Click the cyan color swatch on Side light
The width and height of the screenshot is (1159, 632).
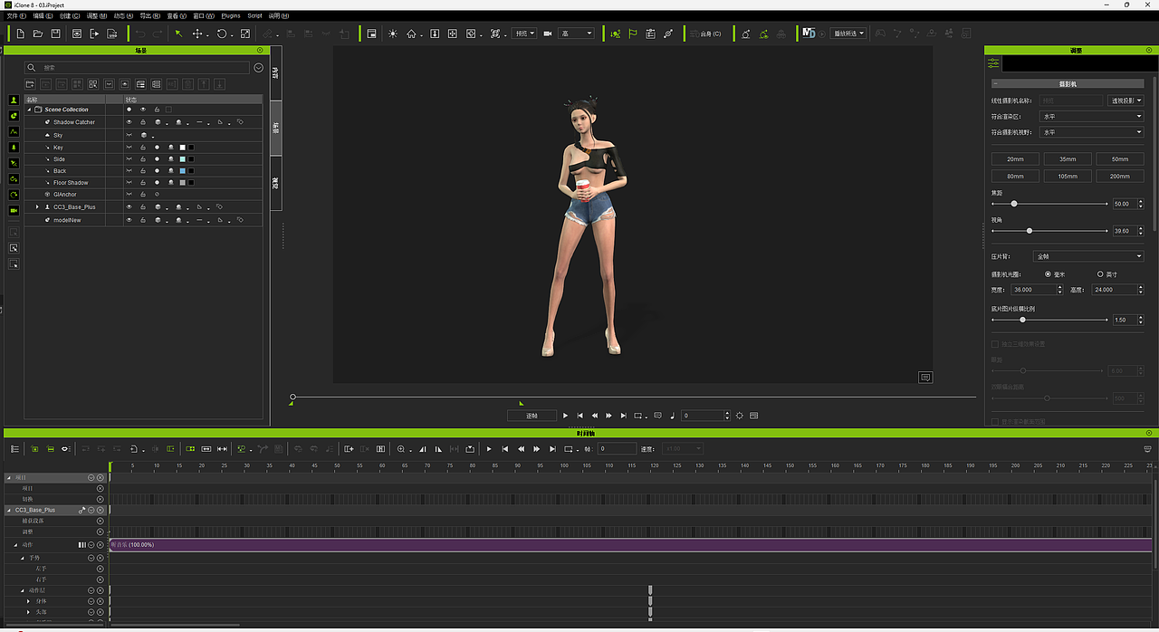[x=182, y=159]
